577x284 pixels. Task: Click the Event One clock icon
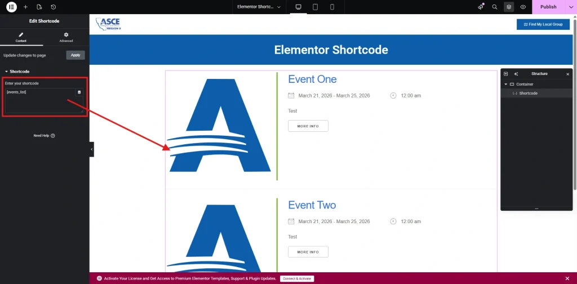tap(393, 96)
